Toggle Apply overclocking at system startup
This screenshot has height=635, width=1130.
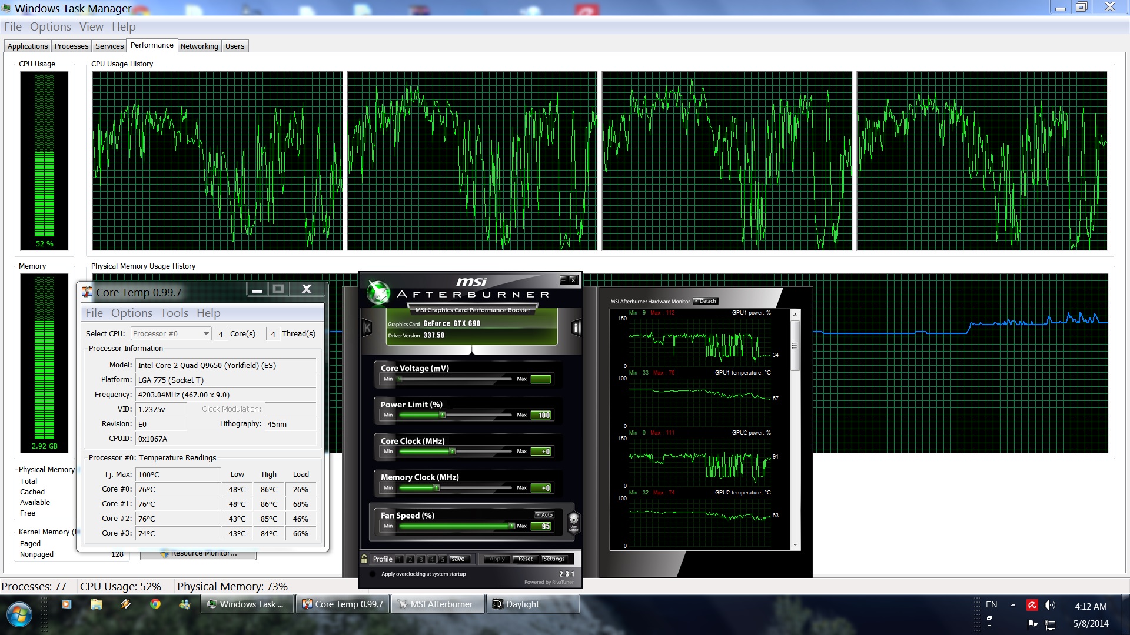coord(373,574)
